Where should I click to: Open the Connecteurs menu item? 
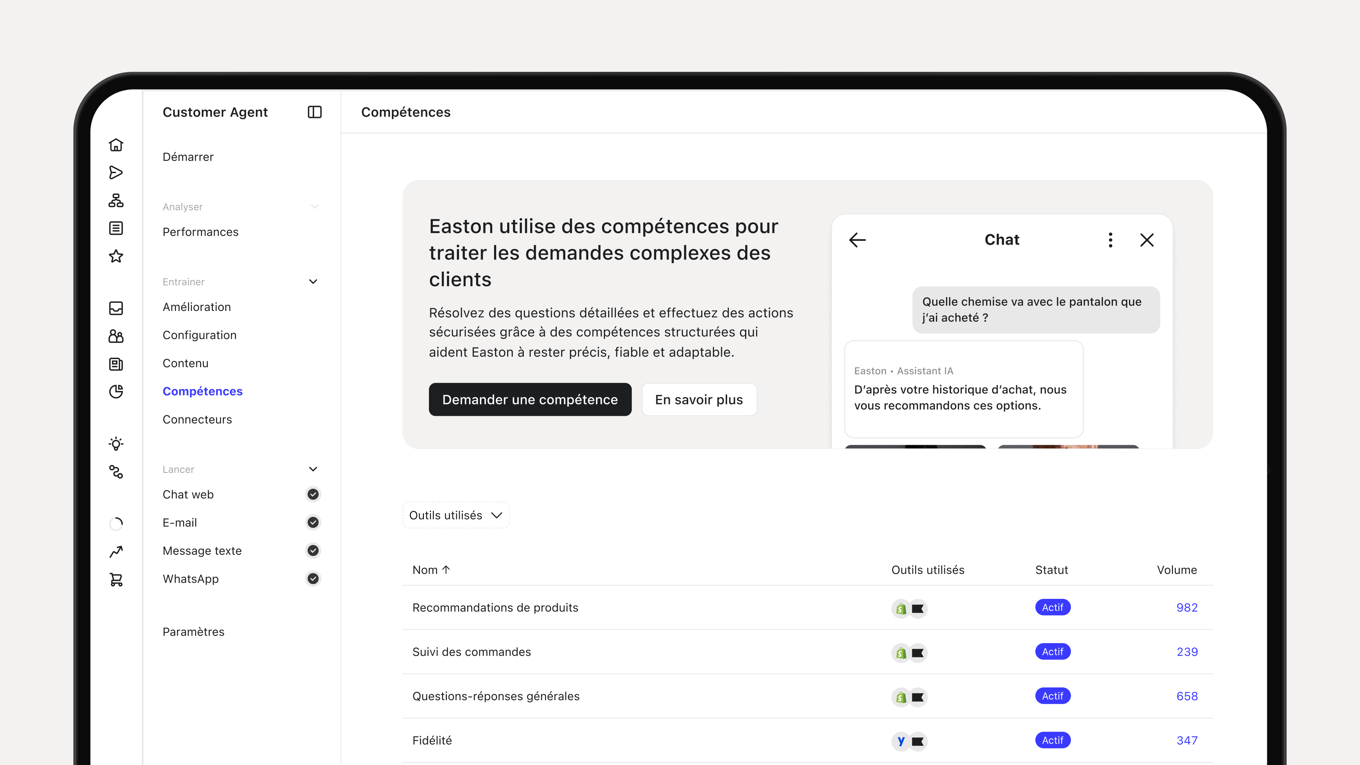pyautogui.click(x=198, y=419)
